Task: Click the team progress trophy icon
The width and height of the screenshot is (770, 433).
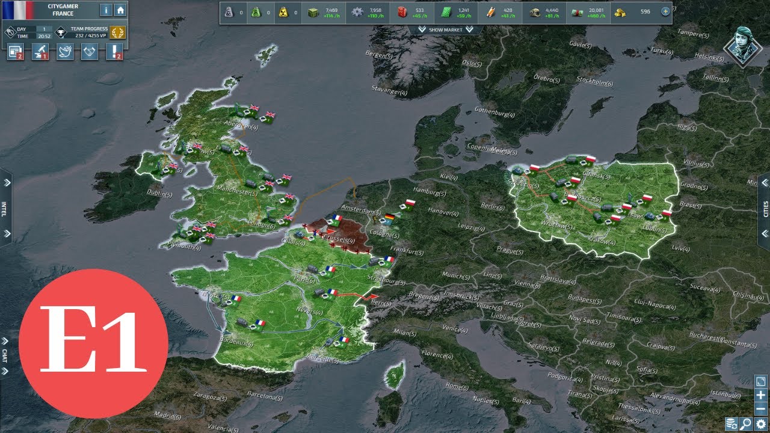Action: tap(61, 32)
